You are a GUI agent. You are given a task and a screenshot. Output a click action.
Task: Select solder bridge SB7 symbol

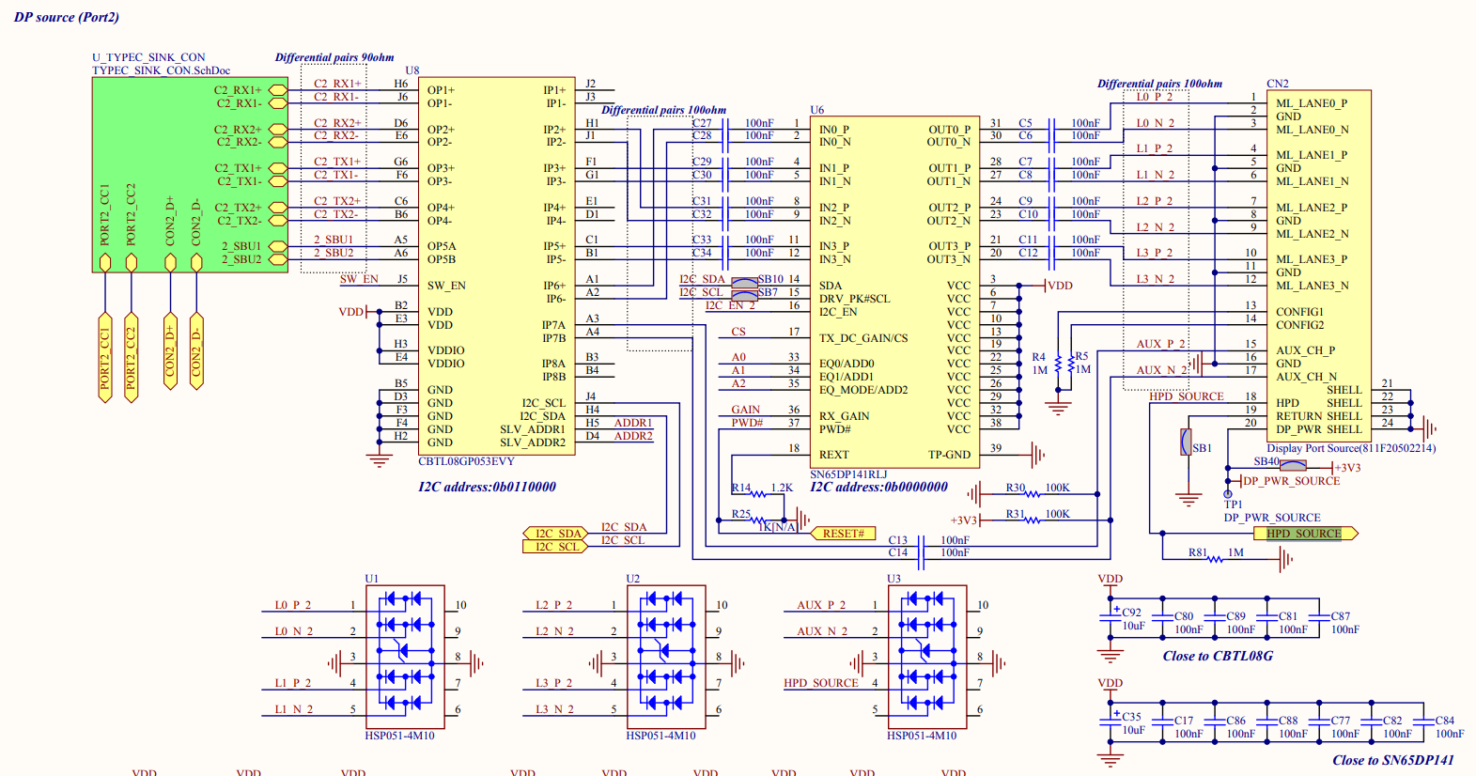tap(744, 295)
